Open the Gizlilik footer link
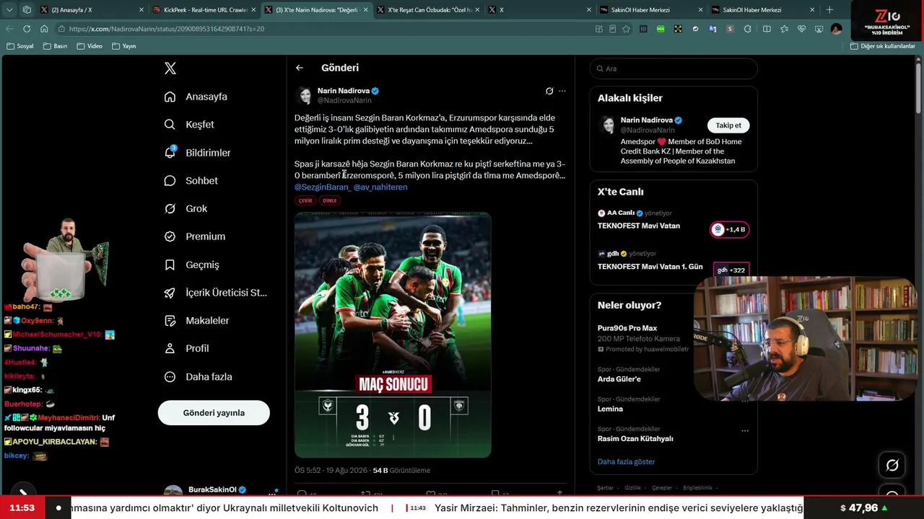This screenshot has width=924, height=519. [633, 488]
